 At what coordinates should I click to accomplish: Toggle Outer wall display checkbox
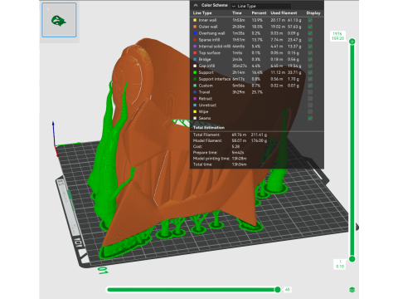pyautogui.click(x=310, y=27)
